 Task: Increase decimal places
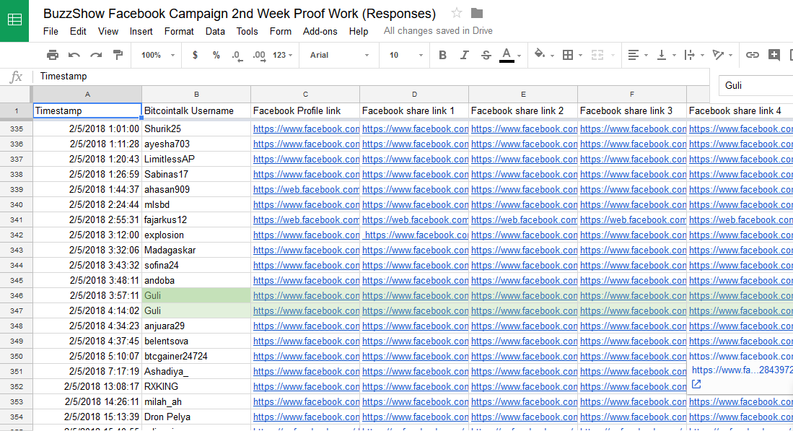click(x=258, y=56)
